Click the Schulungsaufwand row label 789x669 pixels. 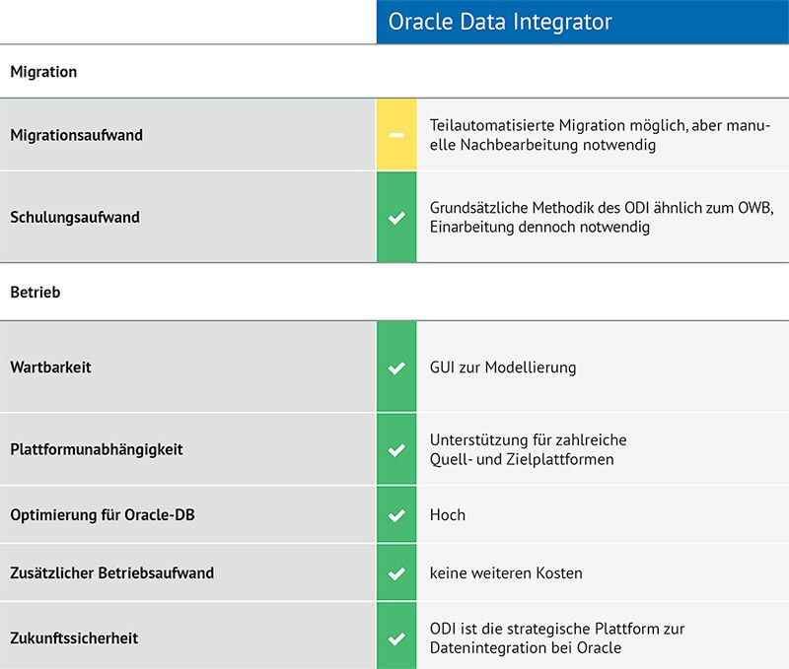point(75,218)
